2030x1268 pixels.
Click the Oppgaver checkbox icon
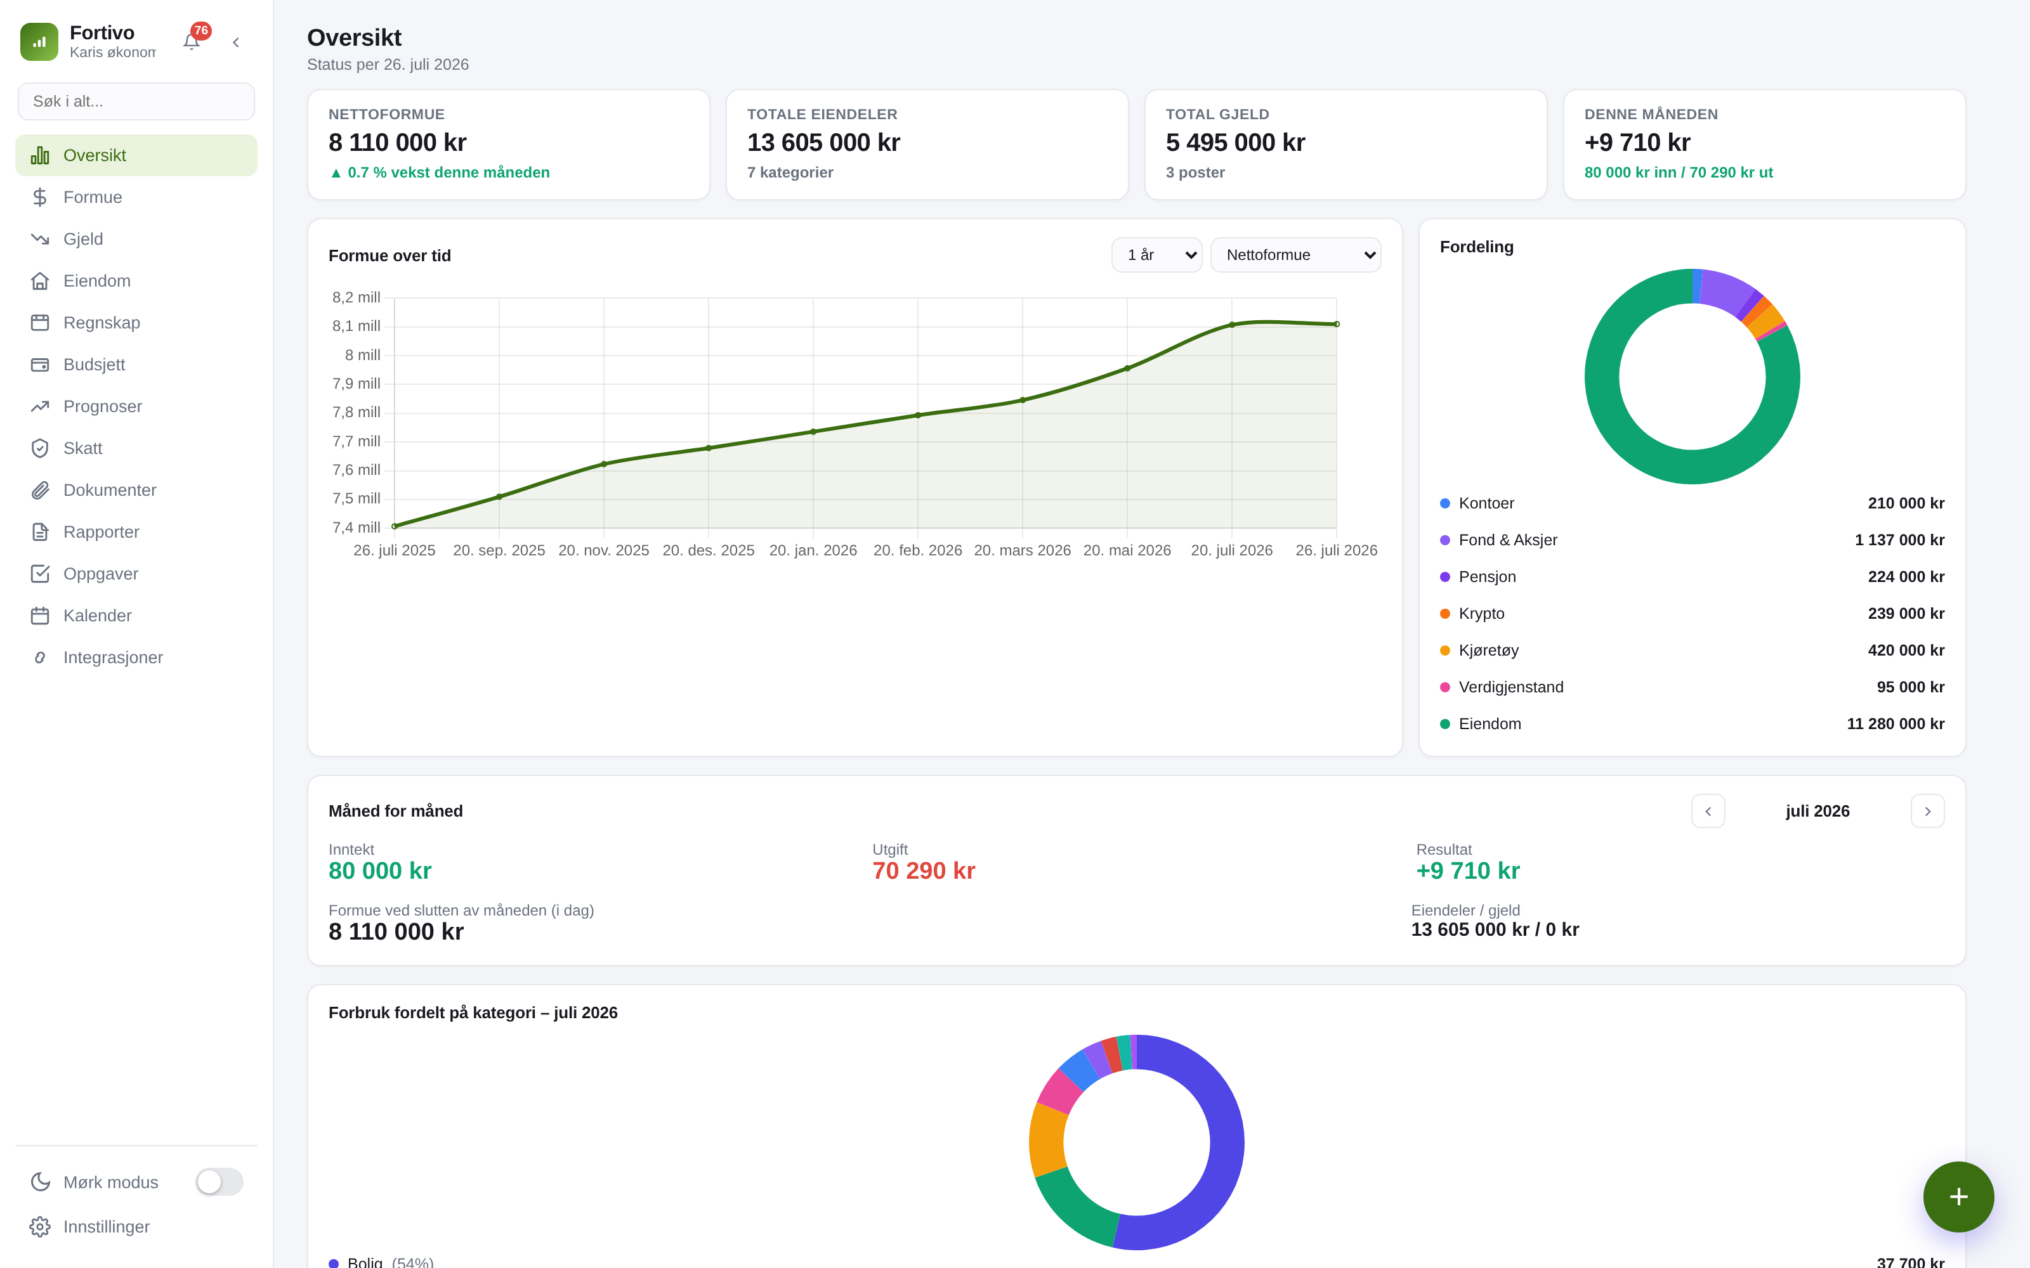[39, 574]
